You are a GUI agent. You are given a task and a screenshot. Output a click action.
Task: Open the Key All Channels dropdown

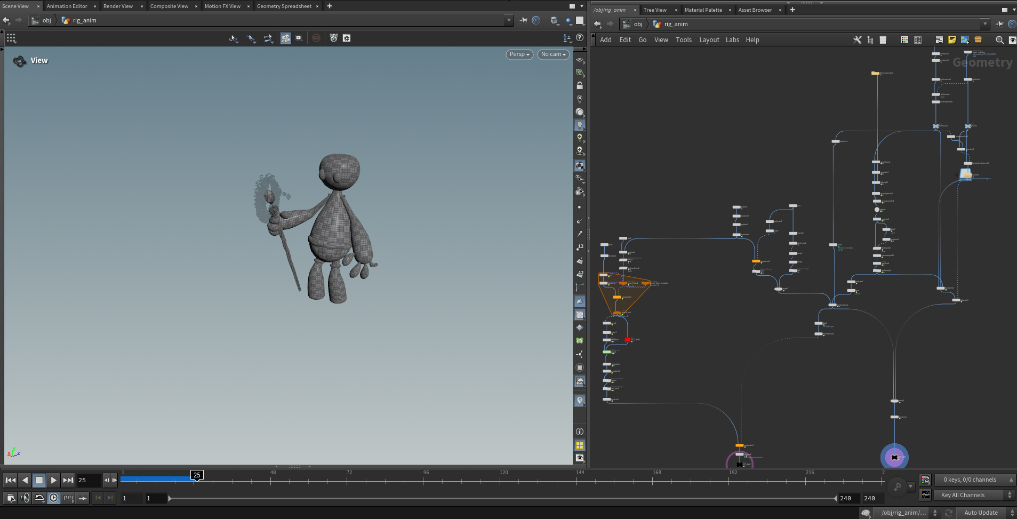974,496
